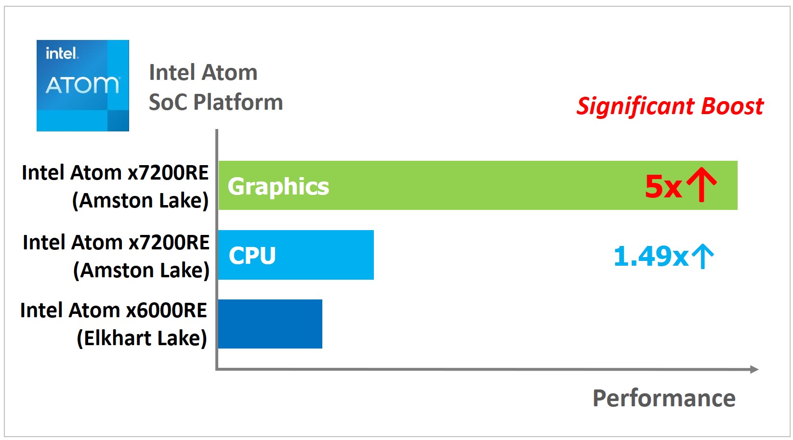793x440 pixels.
Task: Click the second Intel Atom x7200RE label
Action: tap(116, 242)
